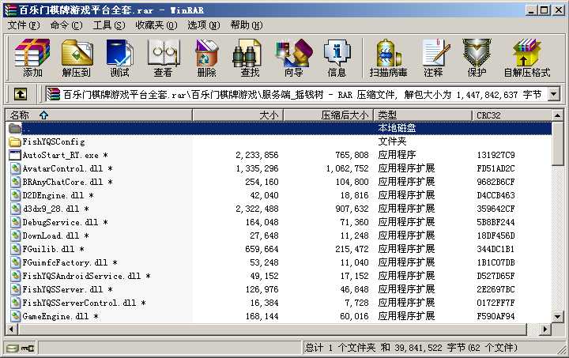569x358 pixels.
Task: Select the DebugService.dll file row
Action: point(279,222)
